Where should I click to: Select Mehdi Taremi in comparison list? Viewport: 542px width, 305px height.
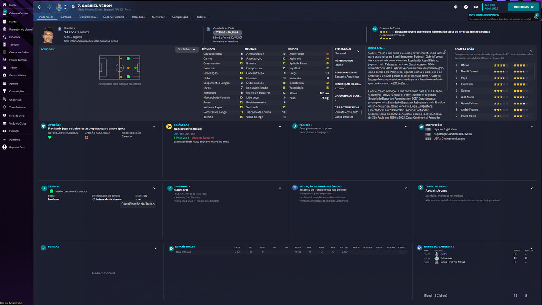click(469, 71)
